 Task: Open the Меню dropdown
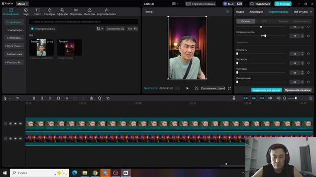22,3
